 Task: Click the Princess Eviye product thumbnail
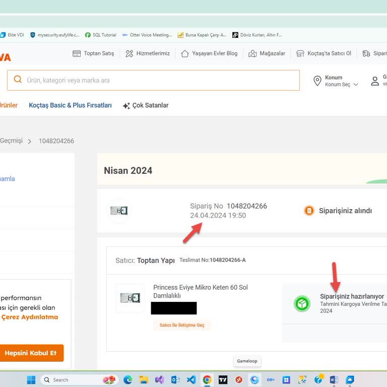coord(130,298)
